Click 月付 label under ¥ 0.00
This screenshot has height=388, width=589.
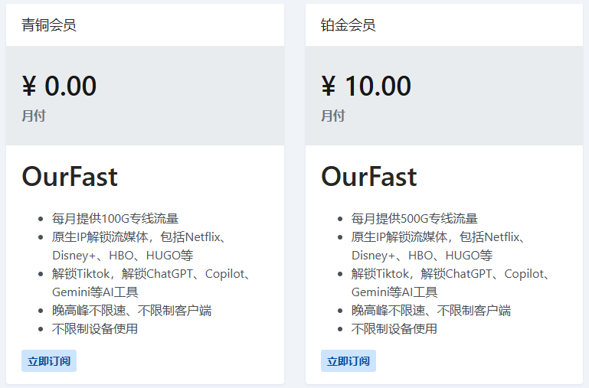(34, 116)
